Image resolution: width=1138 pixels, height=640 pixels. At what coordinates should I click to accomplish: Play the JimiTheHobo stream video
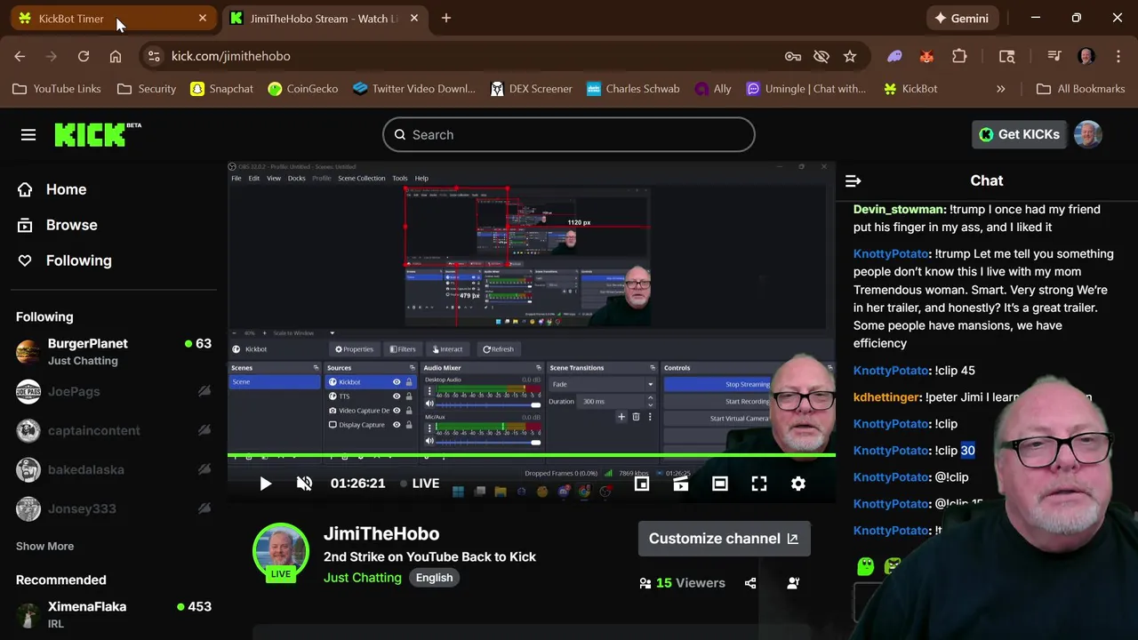[265, 484]
